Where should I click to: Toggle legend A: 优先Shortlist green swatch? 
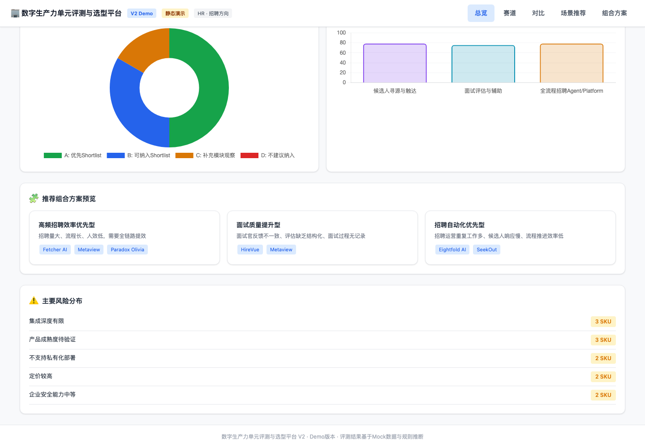53,155
